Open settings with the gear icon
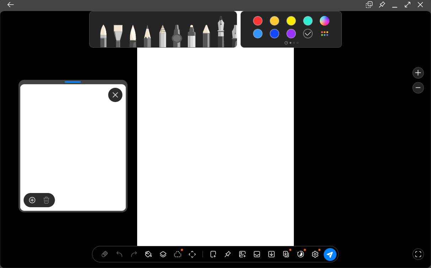The width and height of the screenshot is (431, 268). coord(315,254)
